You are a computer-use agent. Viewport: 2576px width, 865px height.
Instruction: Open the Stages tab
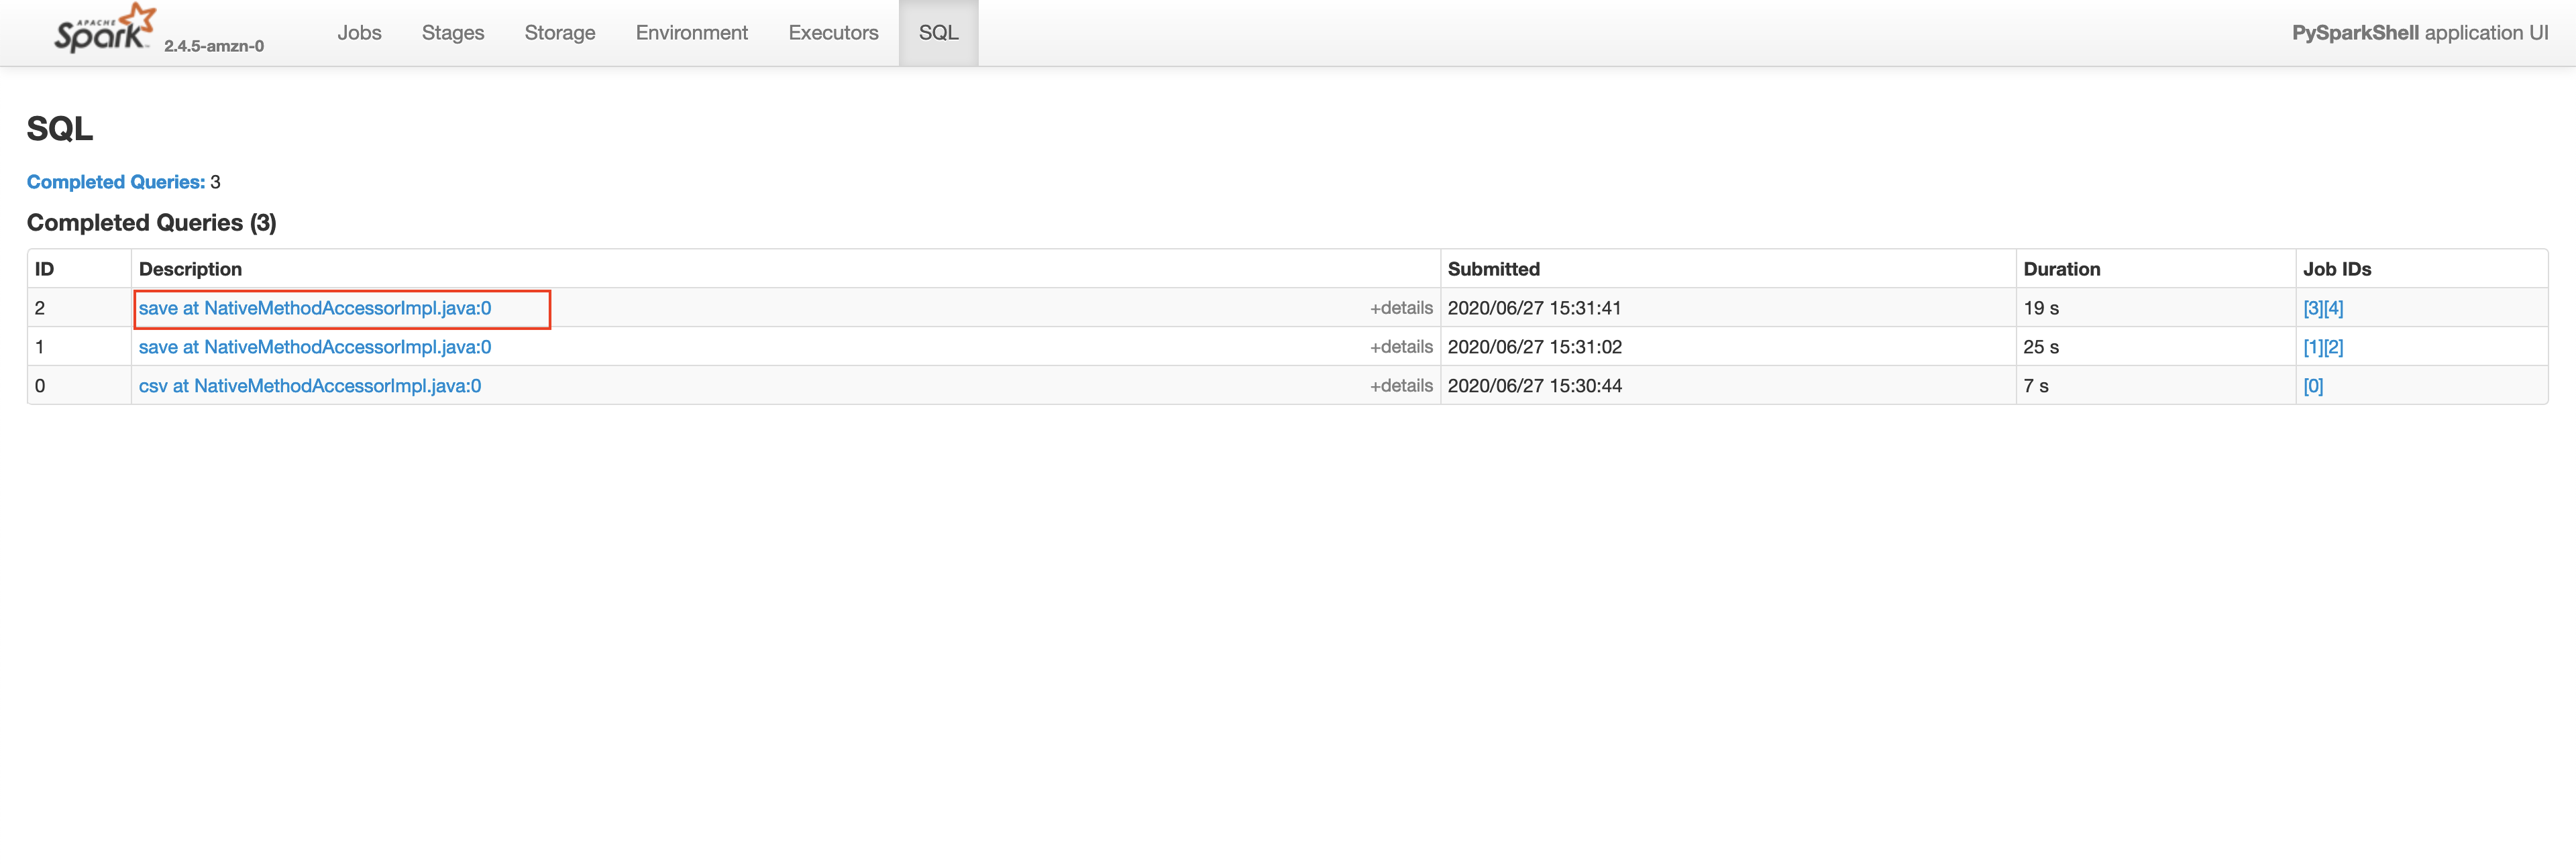[453, 32]
